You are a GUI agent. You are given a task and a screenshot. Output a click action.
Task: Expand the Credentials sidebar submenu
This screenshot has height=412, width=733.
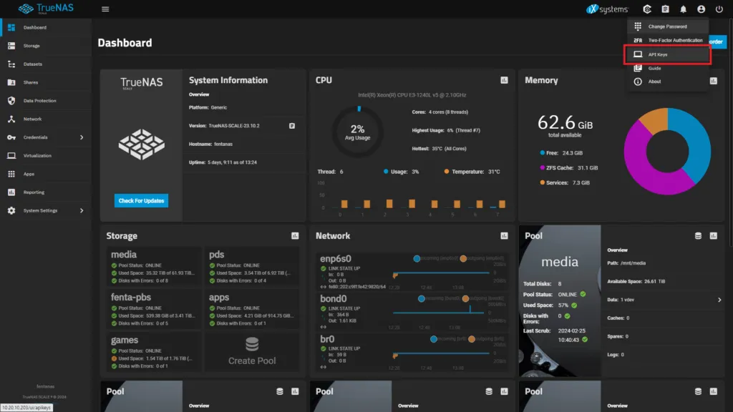point(81,137)
